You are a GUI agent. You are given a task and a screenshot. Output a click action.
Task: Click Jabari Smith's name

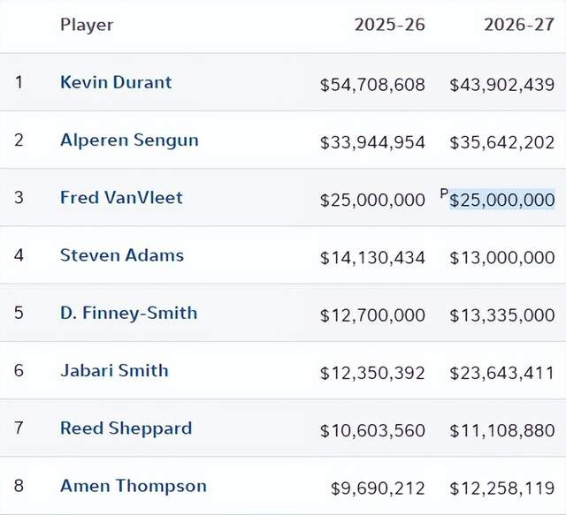point(114,371)
